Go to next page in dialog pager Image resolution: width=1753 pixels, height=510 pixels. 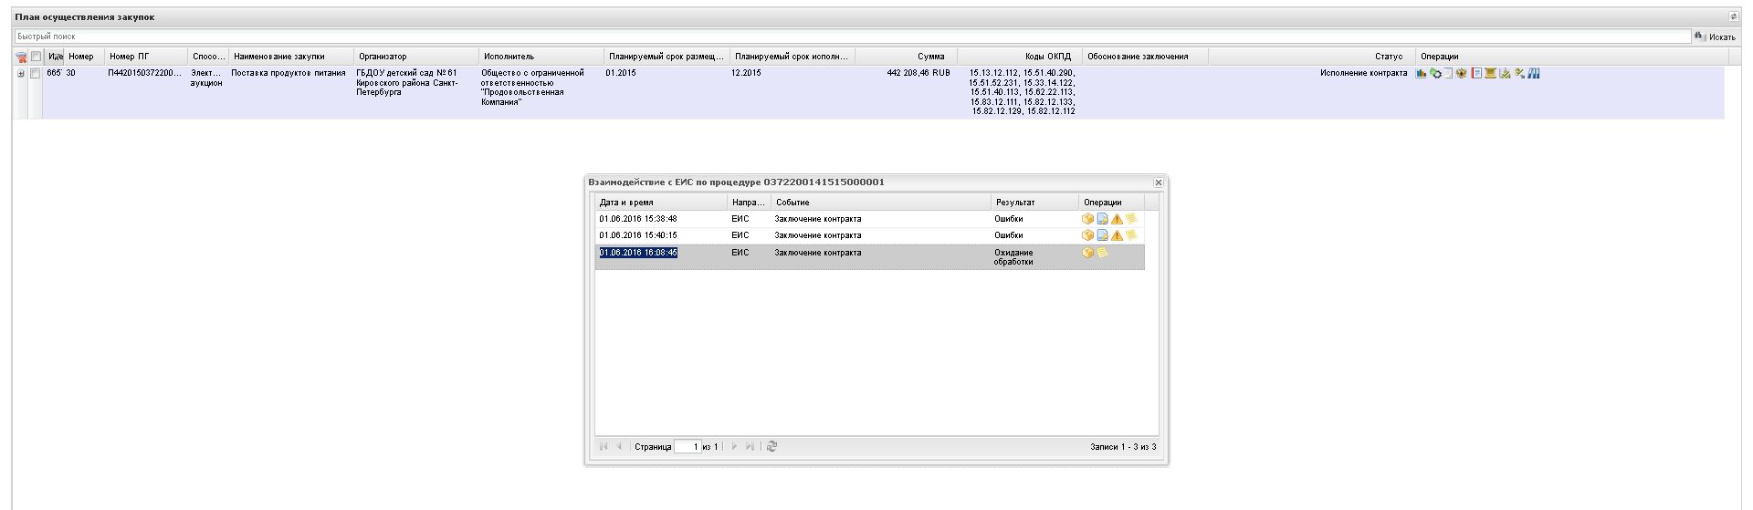[734, 446]
